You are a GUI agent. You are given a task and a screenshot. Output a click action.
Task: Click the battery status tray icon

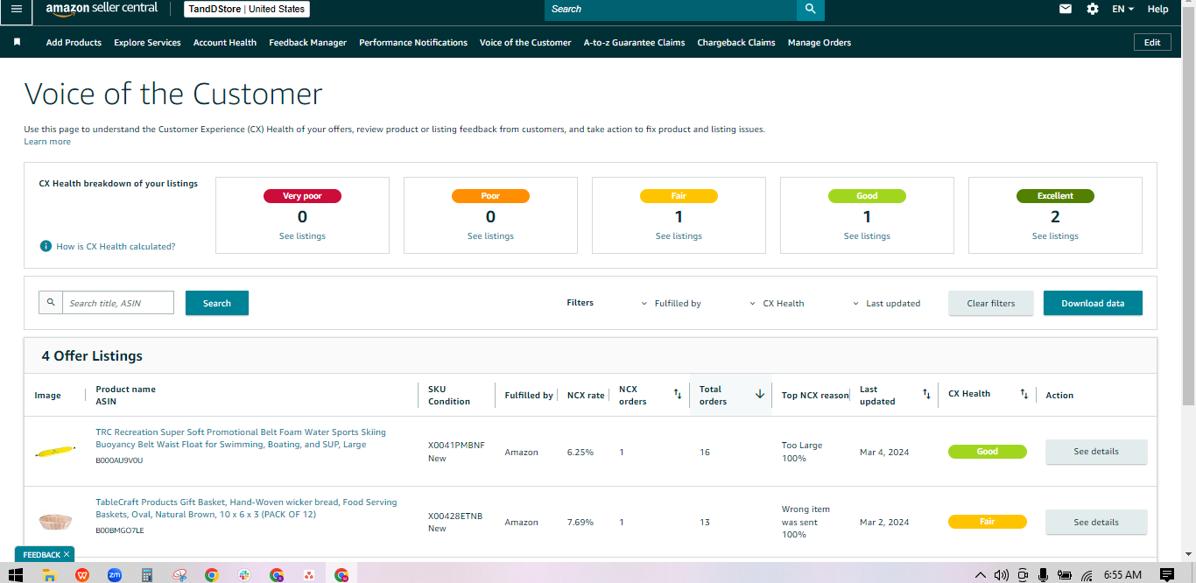tap(1065, 575)
